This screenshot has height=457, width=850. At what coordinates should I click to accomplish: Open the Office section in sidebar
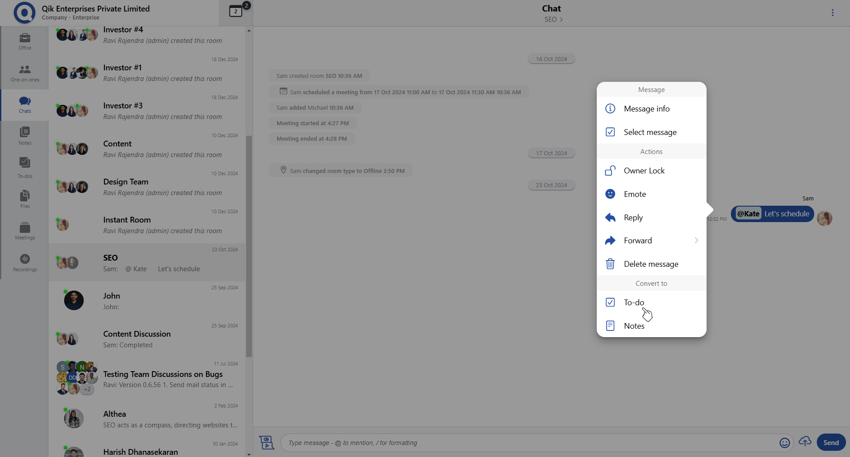tap(25, 41)
